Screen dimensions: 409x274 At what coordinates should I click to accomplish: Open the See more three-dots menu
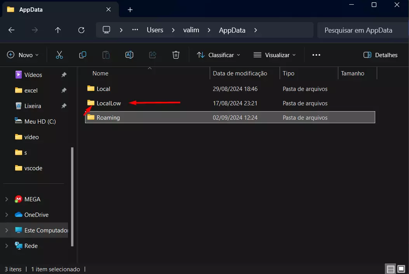[316, 55]
